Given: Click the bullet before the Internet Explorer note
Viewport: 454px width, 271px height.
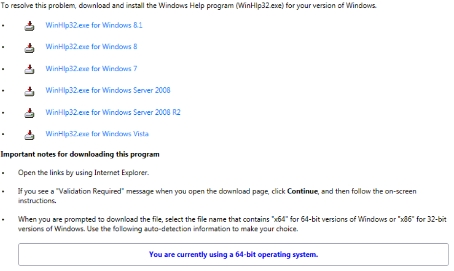Looking at the screenshot, I should pos(3,173).
